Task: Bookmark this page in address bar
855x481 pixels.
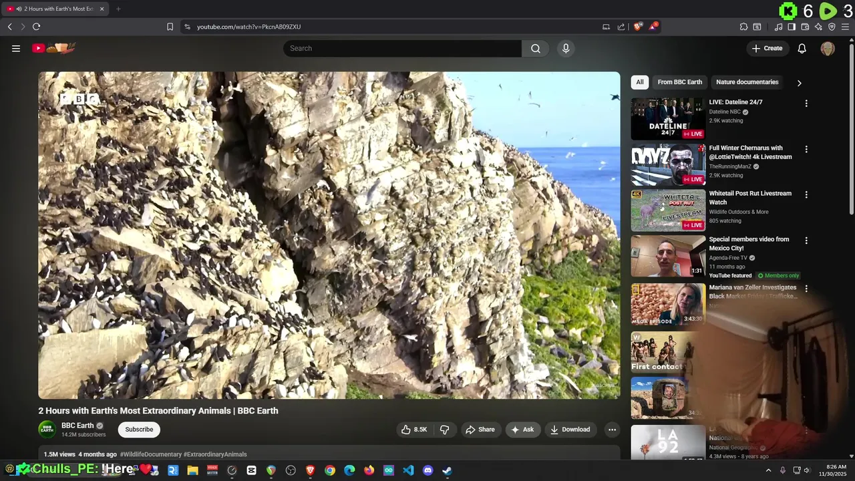Action: 170,27
